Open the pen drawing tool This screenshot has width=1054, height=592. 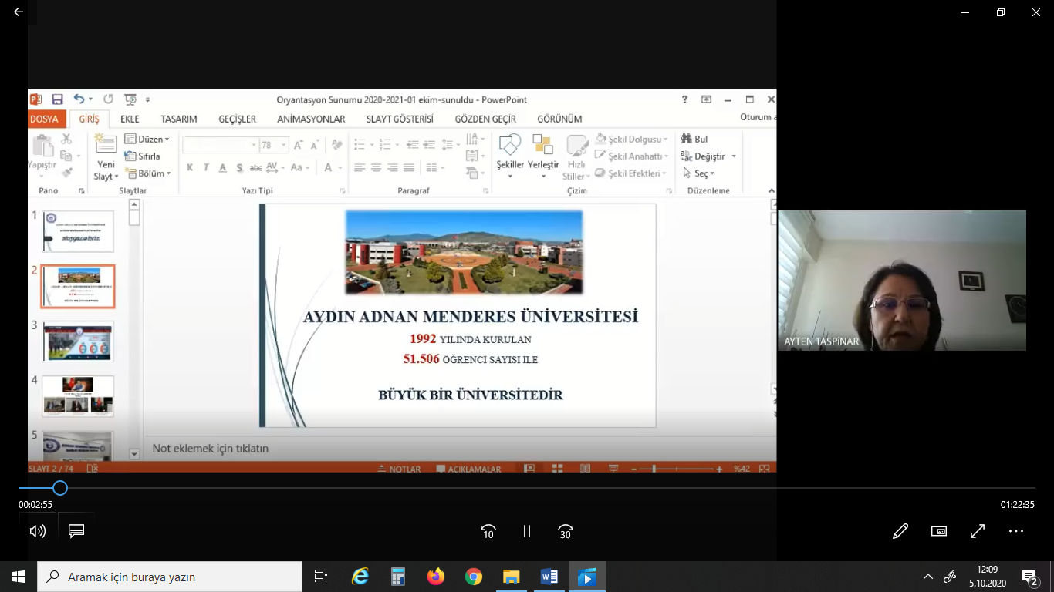[x=900, y=531]
